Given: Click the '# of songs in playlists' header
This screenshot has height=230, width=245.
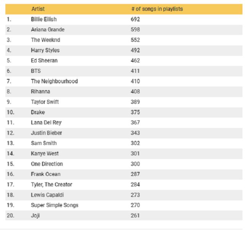Looking at the screenshot, I should 157,9.
